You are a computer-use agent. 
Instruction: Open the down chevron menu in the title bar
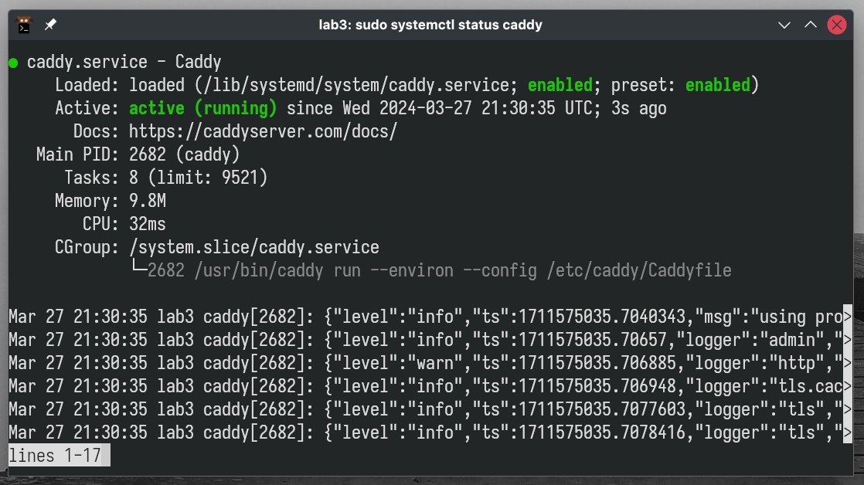(x=784, y=25)
